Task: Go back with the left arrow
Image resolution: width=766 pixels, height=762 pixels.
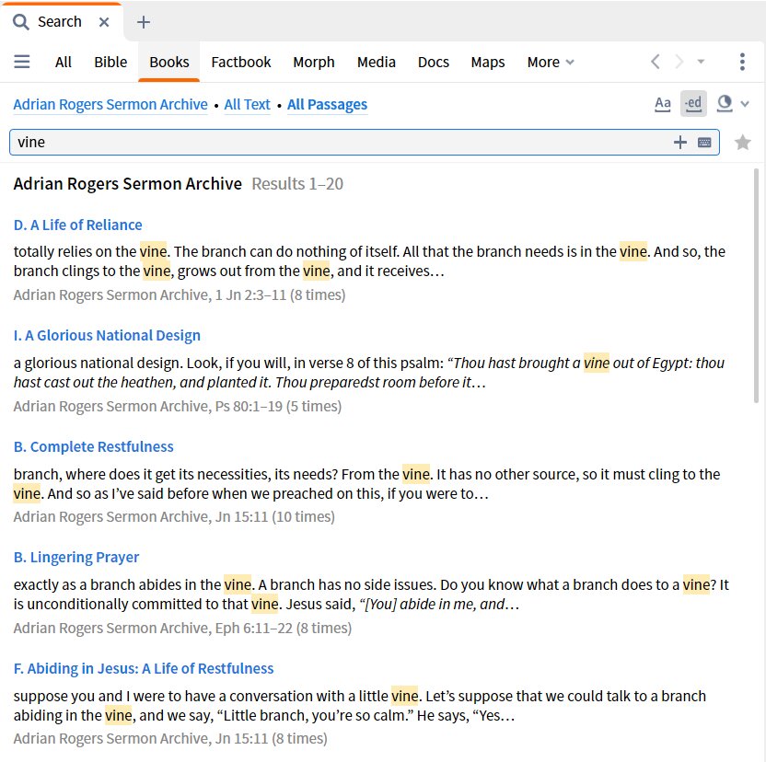Action: [656, 62]
